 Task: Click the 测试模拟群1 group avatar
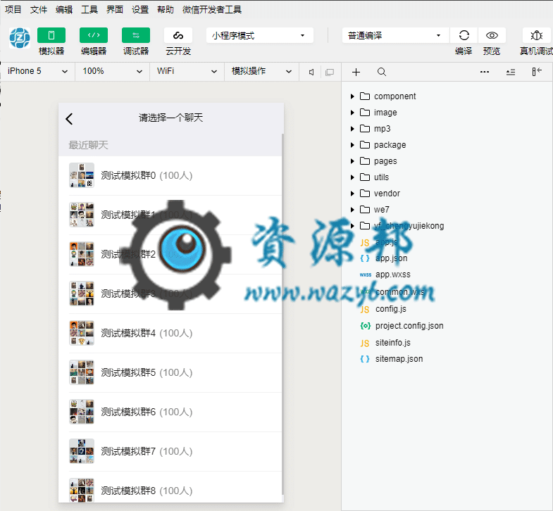pyautogui.click(x=82, y=215)
